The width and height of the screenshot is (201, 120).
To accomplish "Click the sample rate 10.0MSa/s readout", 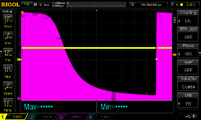I will (x=58, y=5).
